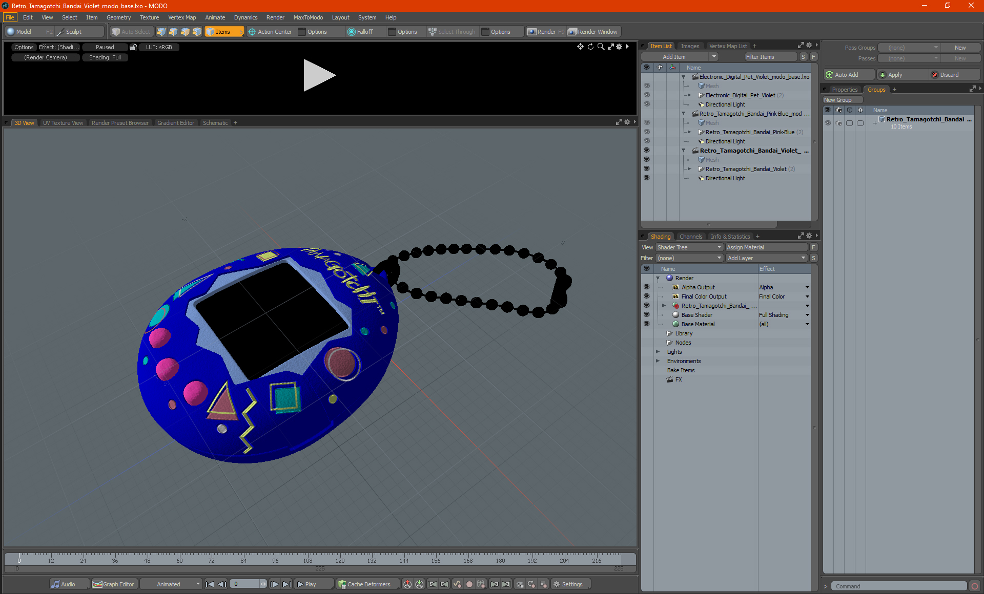This screenshot has height=594, width=984.
Task: Click the Command input field
Action: [x=899, y=586]
